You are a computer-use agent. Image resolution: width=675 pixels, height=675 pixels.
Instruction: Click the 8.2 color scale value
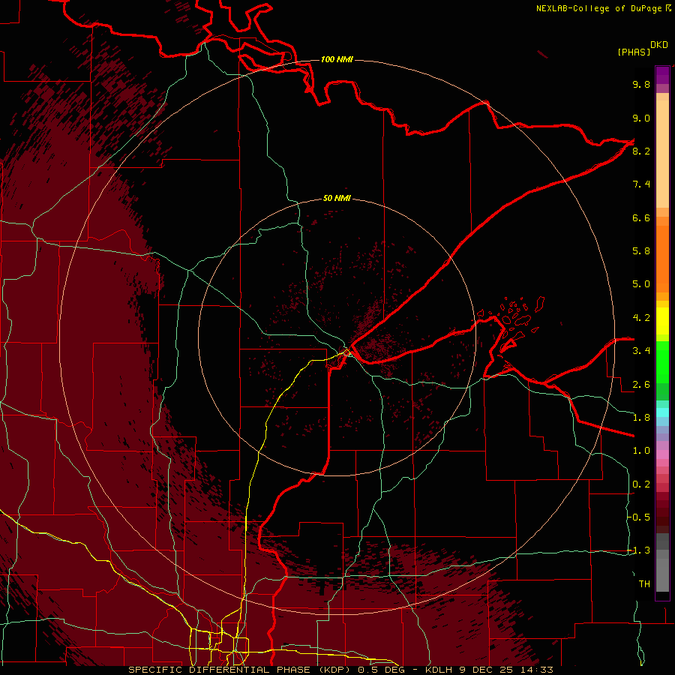[641, 151]
